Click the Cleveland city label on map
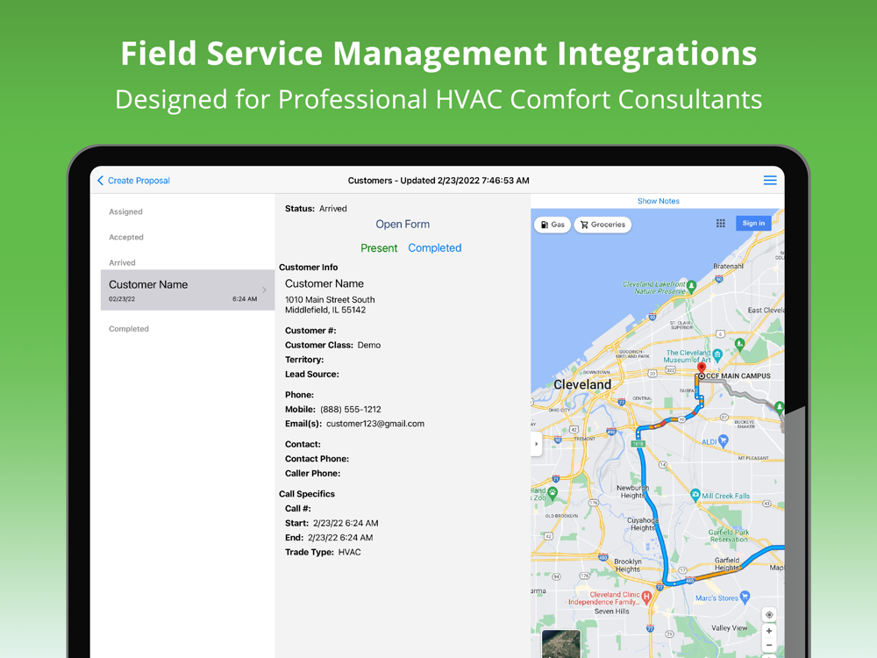 [582, 384]
